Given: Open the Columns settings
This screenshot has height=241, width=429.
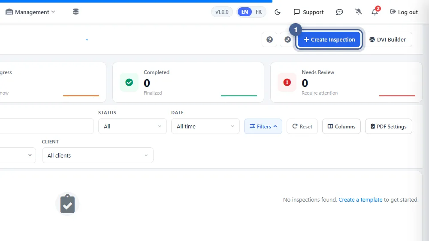Looking at the screenshot, I should pyautogui.click(x=341, y=126).
